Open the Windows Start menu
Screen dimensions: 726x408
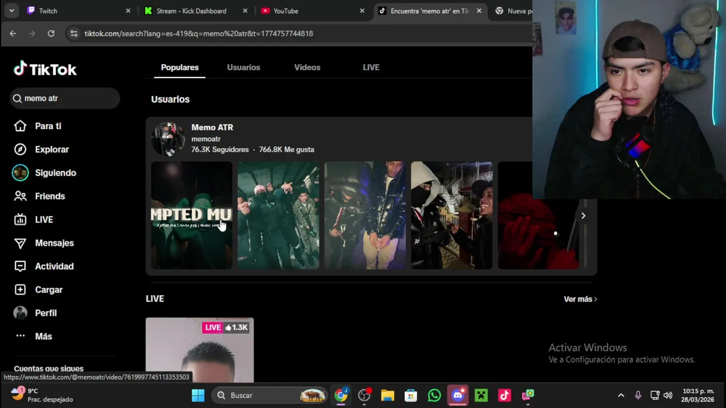198,396
